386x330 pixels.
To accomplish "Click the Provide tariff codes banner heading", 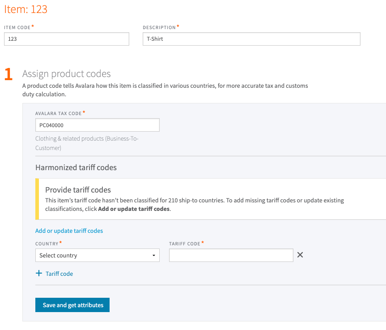I will [x=78, y=189].
